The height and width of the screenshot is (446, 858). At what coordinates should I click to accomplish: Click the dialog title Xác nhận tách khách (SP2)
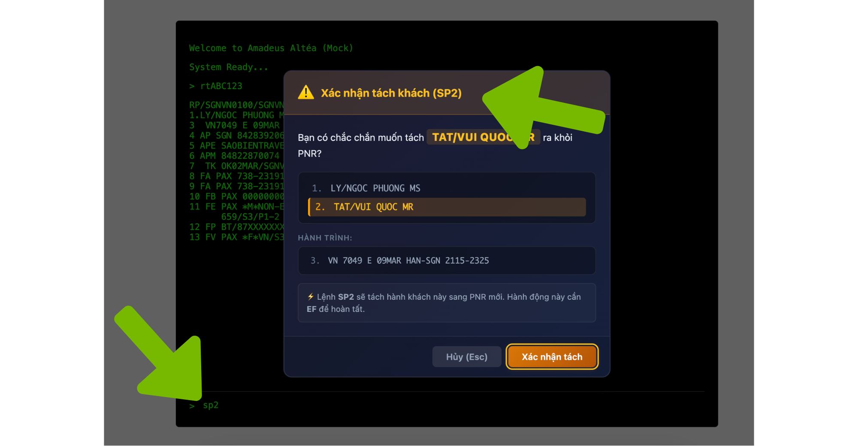(391, 93)
